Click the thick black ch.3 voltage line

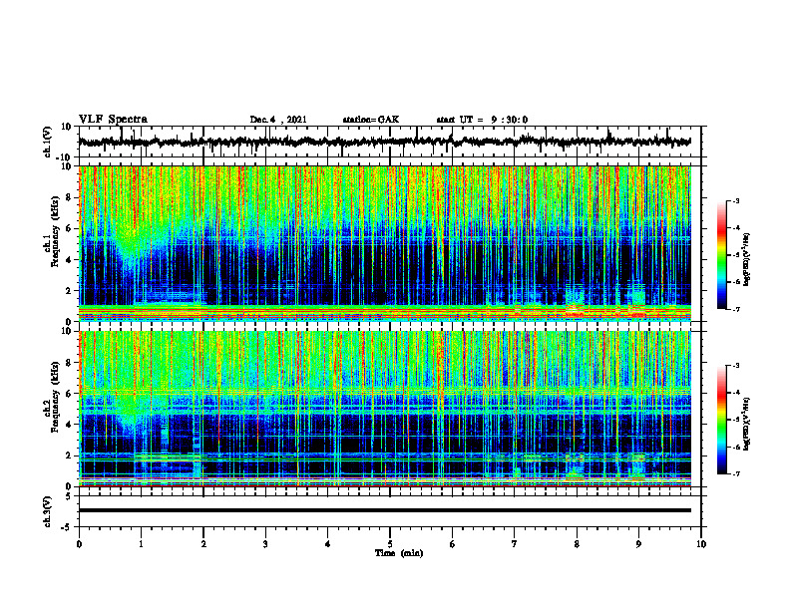[385, 510]
